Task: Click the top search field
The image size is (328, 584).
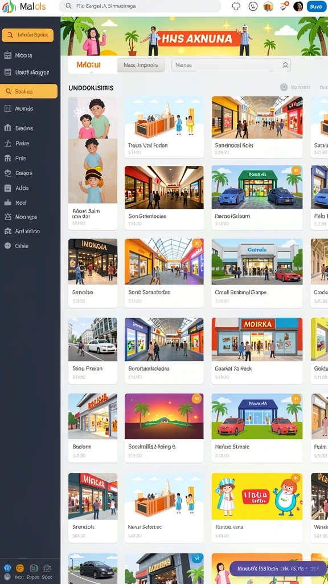Action: (x=140, y=6)
